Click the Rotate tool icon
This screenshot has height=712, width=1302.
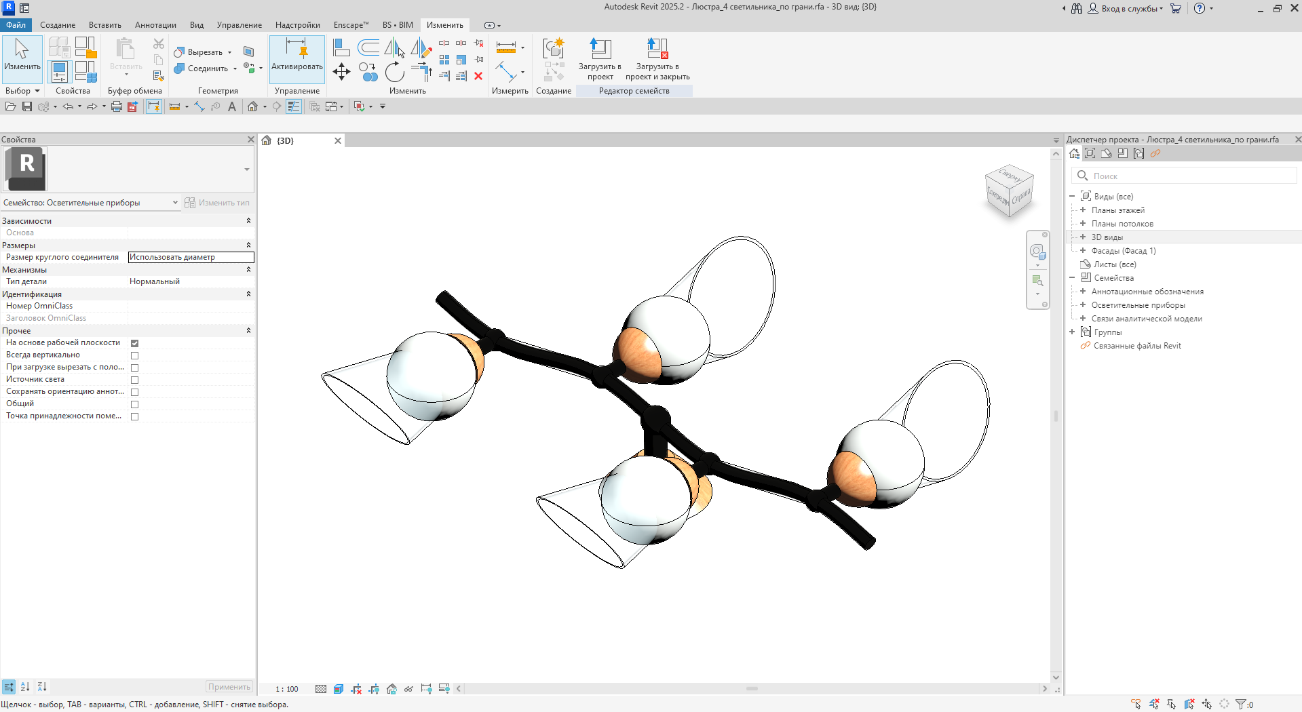point(394,72)
